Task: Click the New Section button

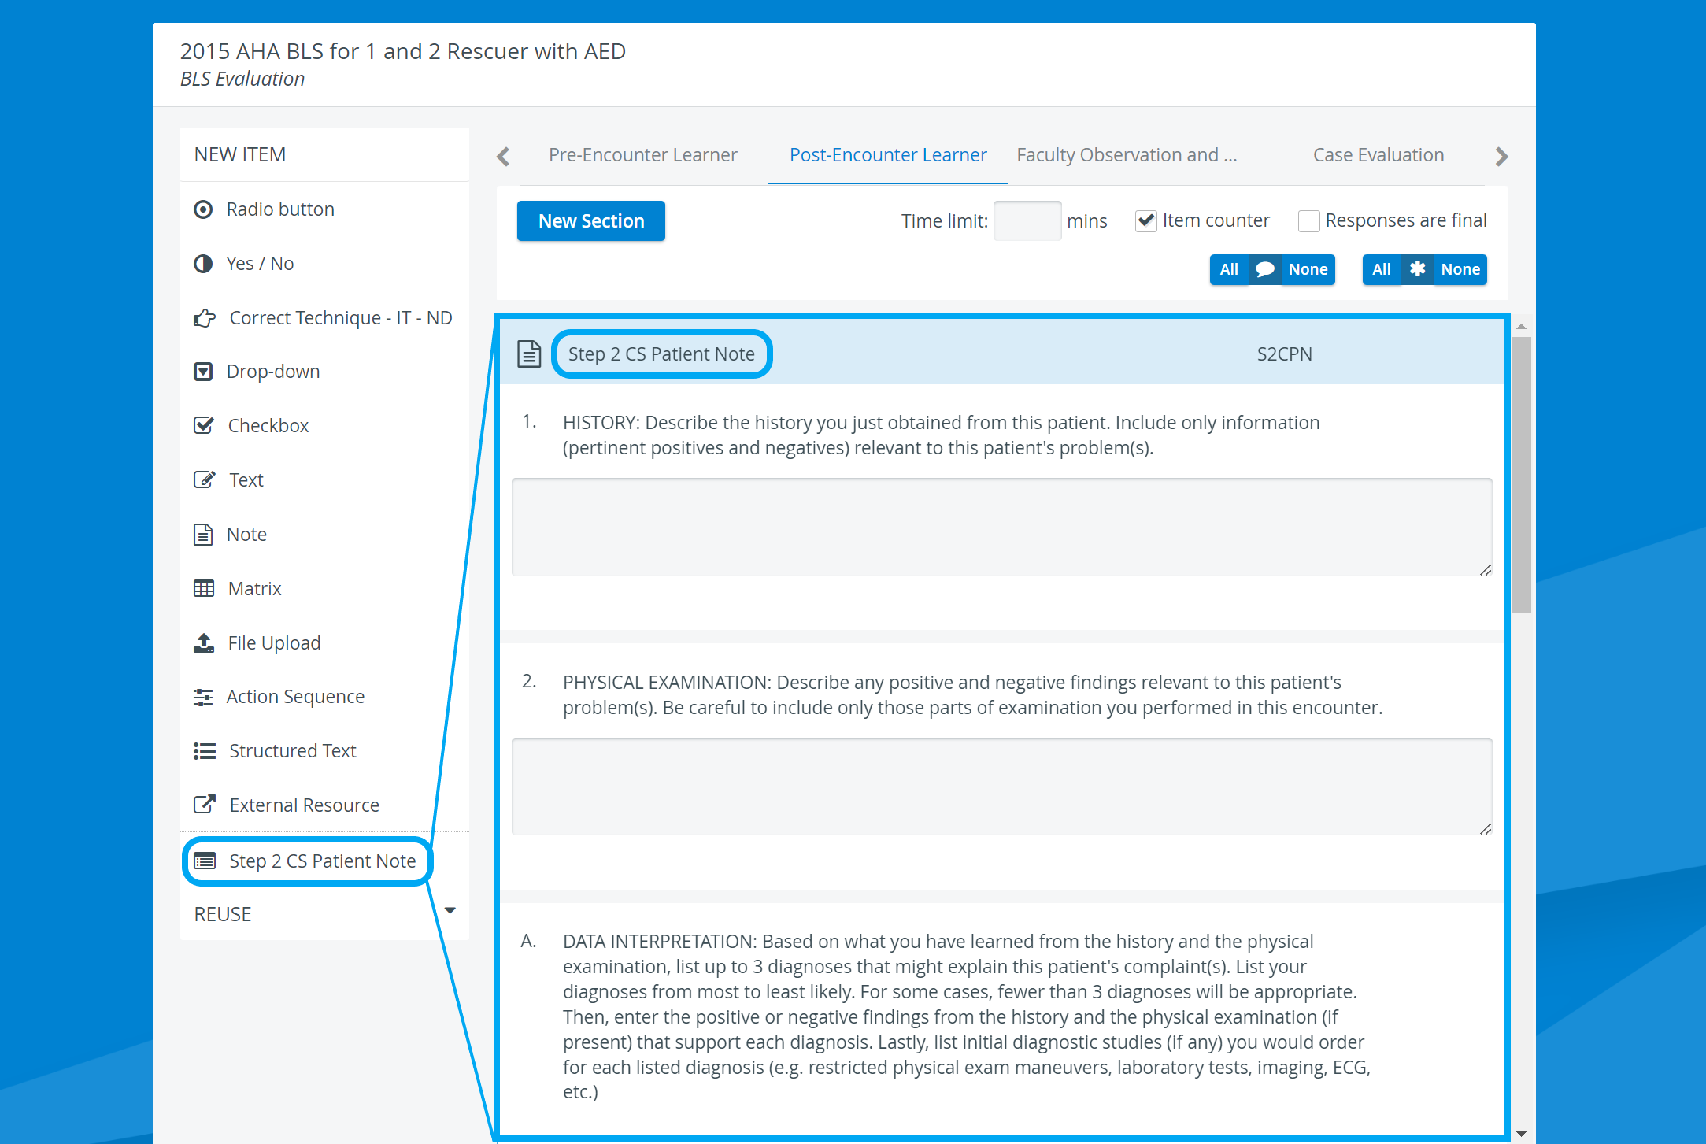Action: (591, 221)
